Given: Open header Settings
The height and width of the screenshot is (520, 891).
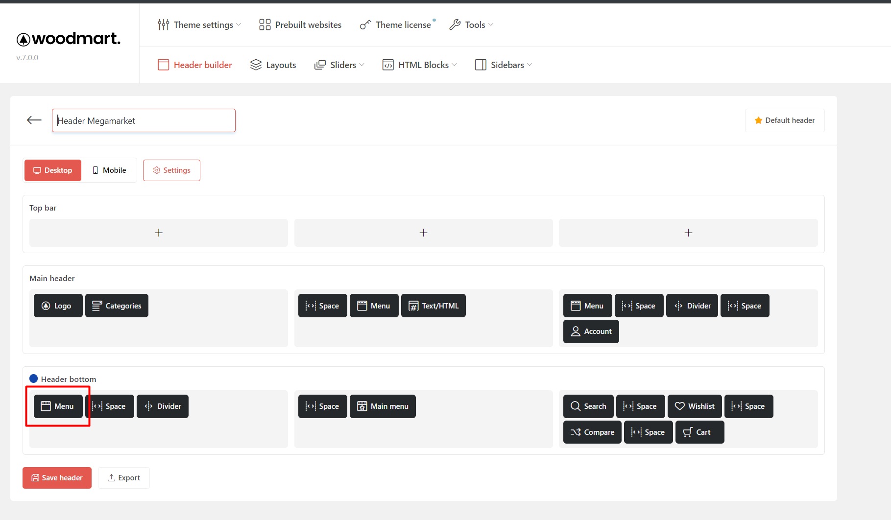Looking at the screenshot, I should coord(171,170).
